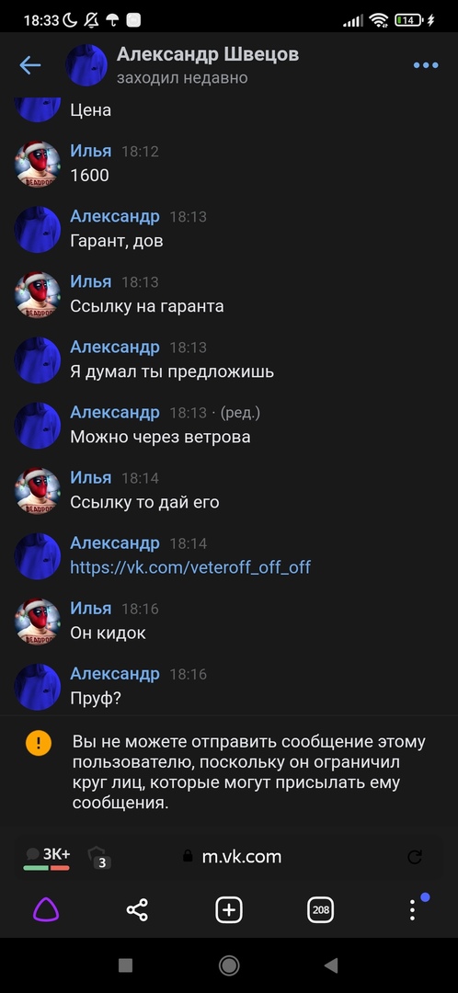The height and width of the screenshot is (993, 458).
Task: Tap Android home circle button
Action: (229, 965)
